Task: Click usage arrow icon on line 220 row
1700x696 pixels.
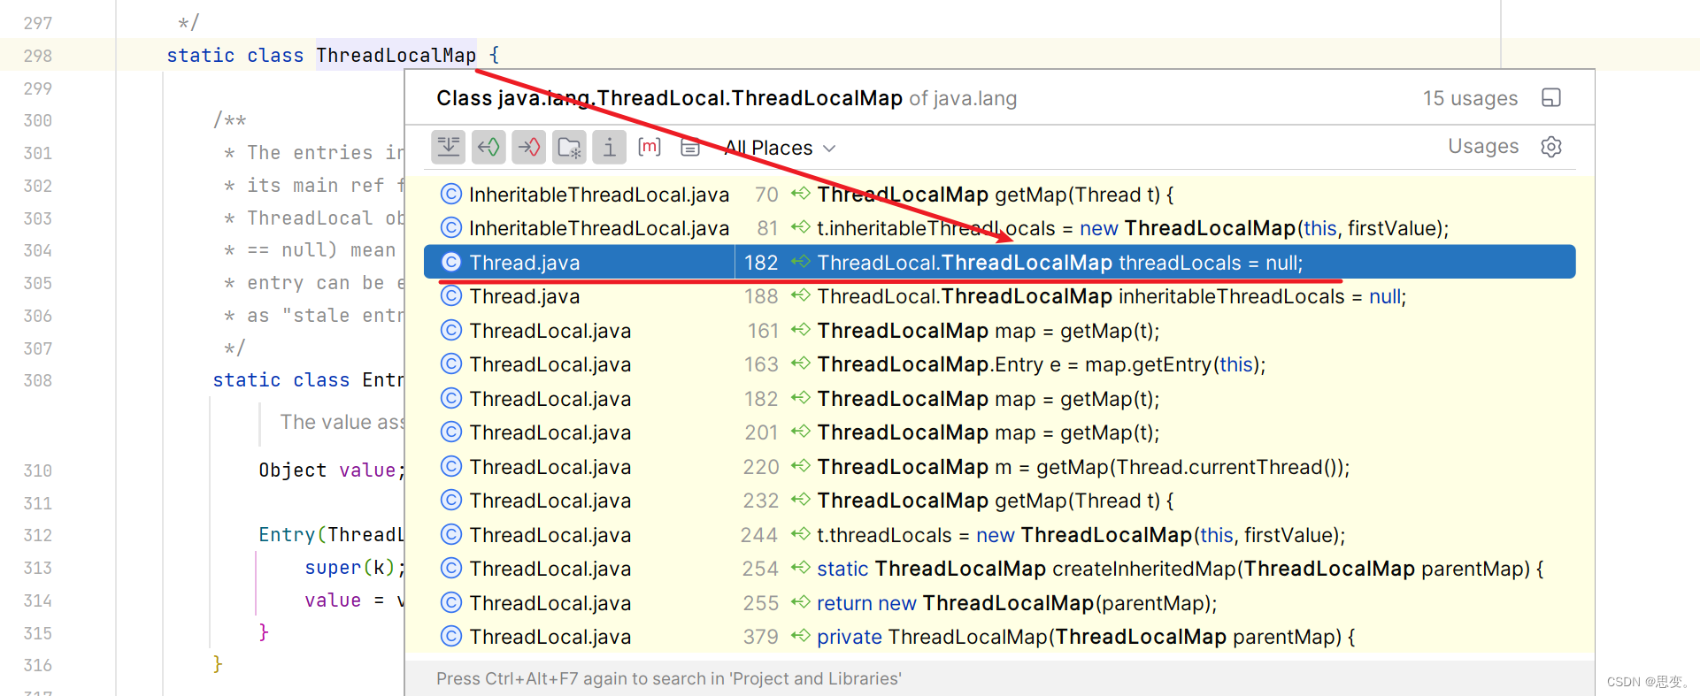Action: pos(800,466)
